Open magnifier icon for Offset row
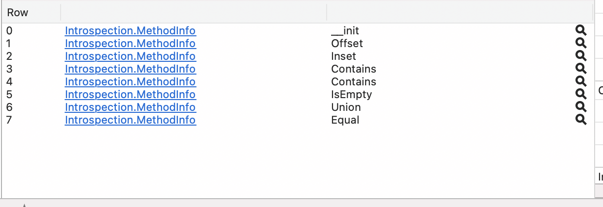This screenshot has width=603, height=207. [x=581, y=44]
